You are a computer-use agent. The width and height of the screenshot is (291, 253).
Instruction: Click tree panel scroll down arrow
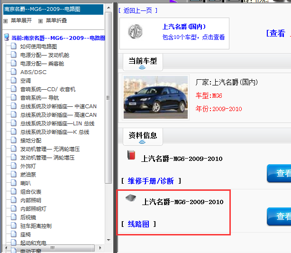pyautogui.click(x=109, y=240)
